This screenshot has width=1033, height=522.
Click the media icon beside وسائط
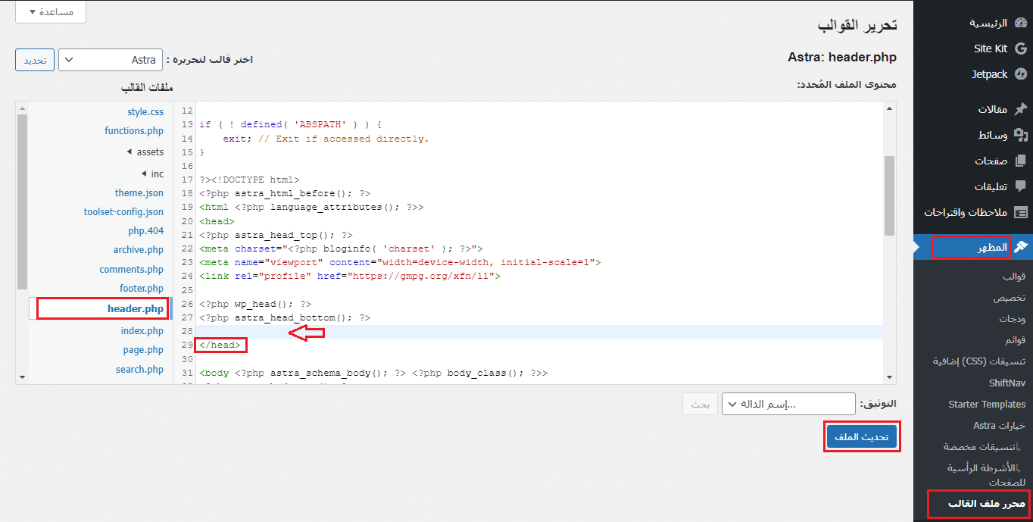click(x=1020, y=135)
